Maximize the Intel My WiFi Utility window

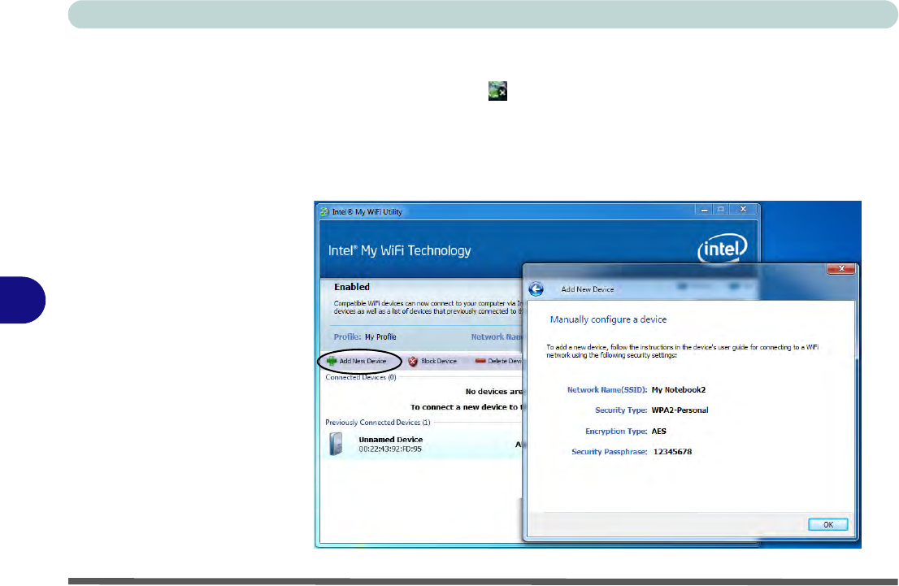click(719, 211)
